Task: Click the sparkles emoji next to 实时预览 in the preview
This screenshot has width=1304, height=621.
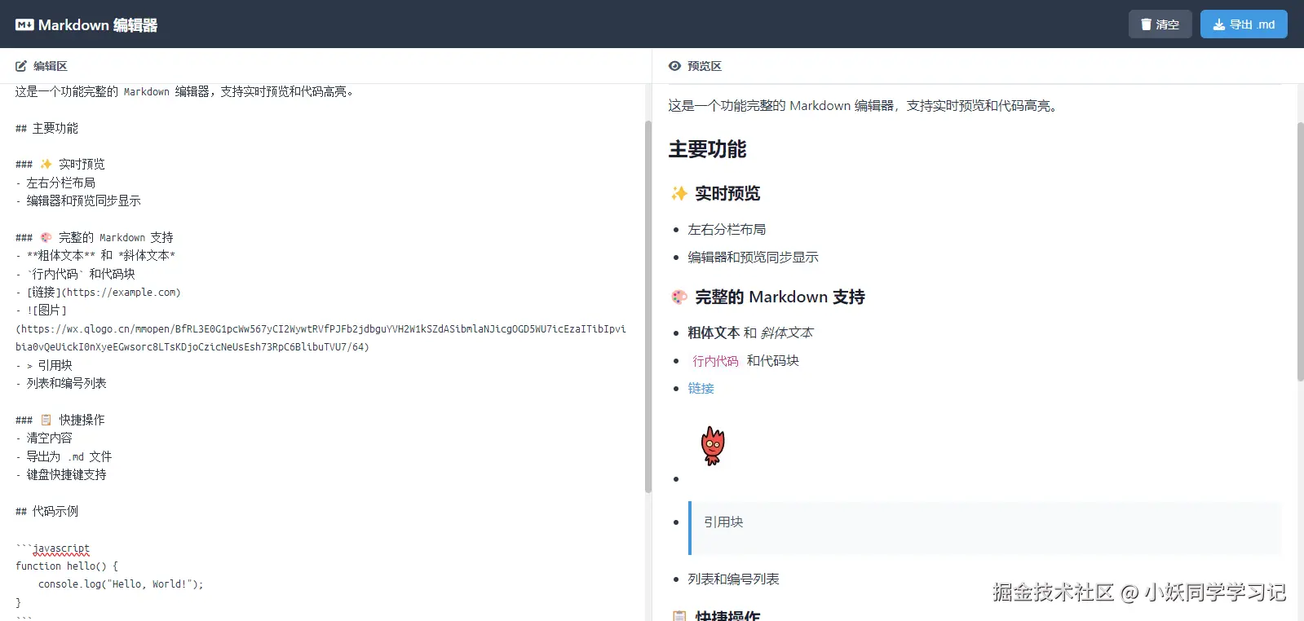Action: [679, 193]
